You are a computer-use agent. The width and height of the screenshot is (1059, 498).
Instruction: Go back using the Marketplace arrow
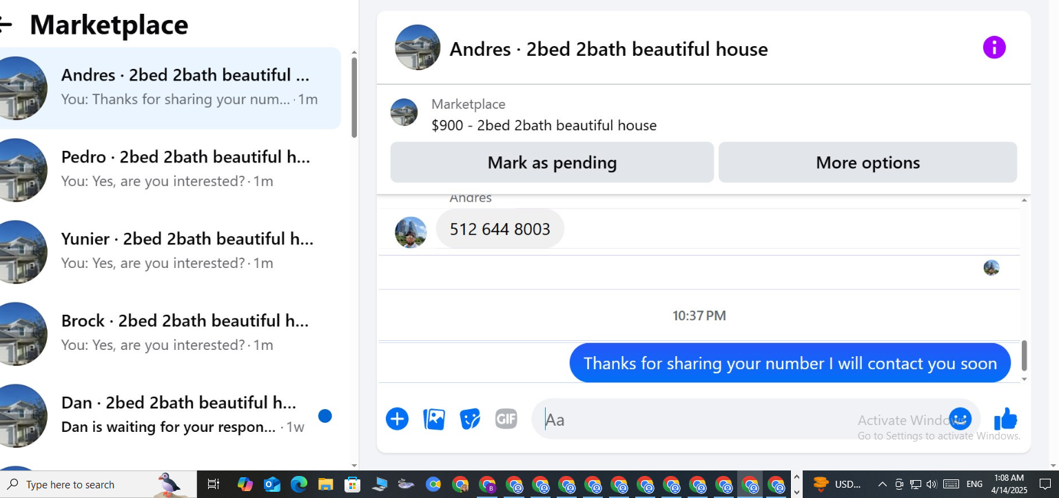click(5, 25)
